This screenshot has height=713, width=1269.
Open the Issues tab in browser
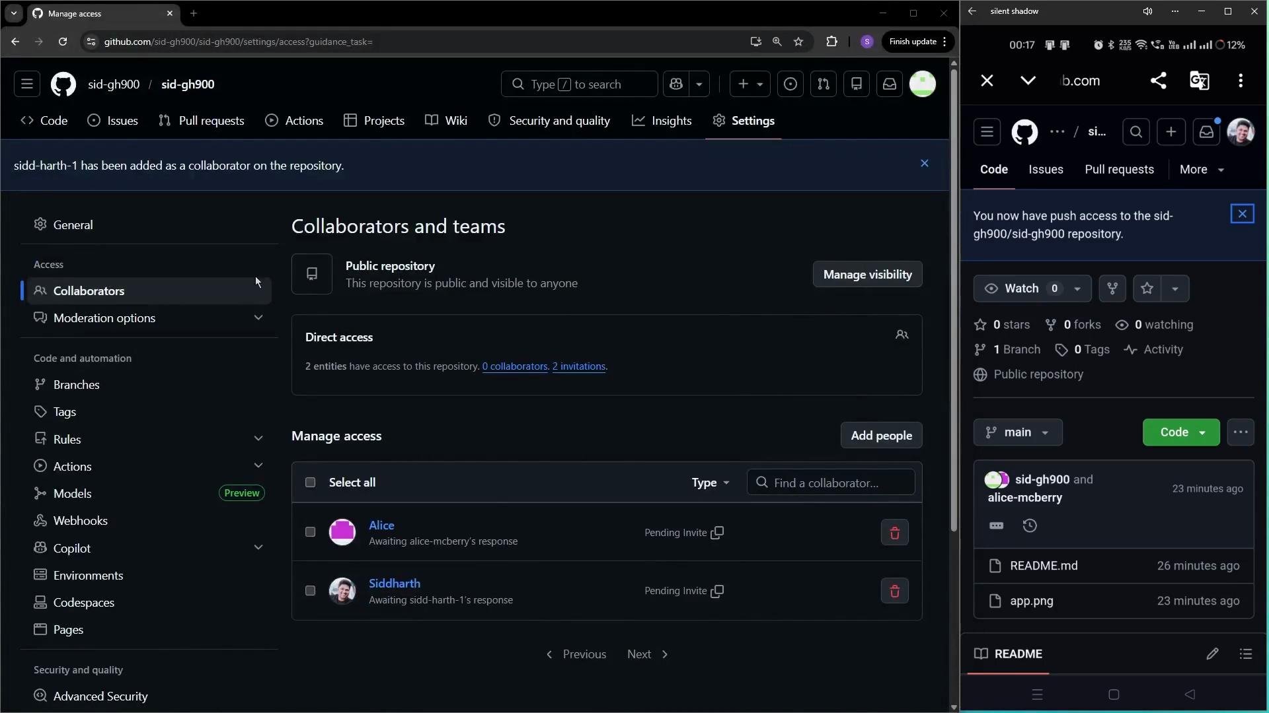(x=113, y=121)
